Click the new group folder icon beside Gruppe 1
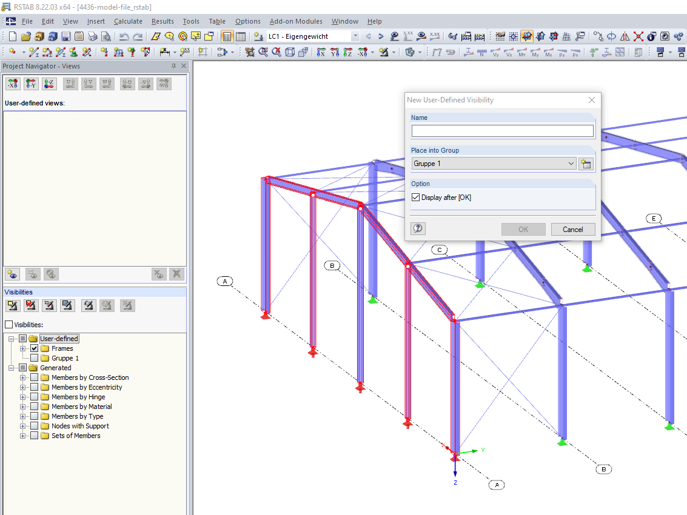The width and height of the screenshot is (687, 515). point(586,164)
